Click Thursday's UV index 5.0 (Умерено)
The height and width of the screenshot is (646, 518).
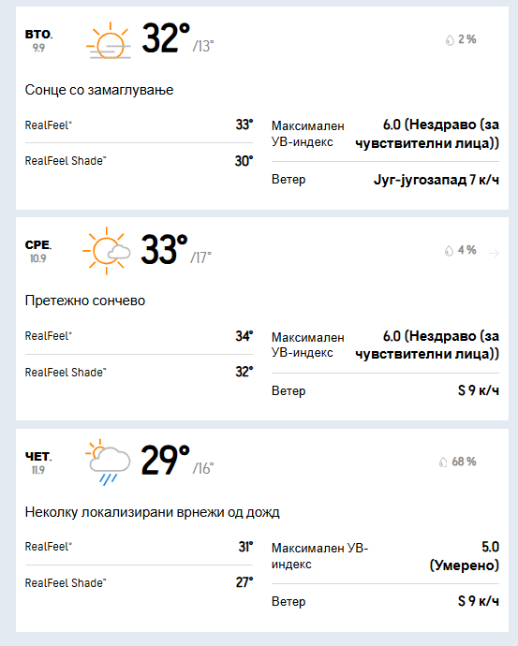coord(464,556)
